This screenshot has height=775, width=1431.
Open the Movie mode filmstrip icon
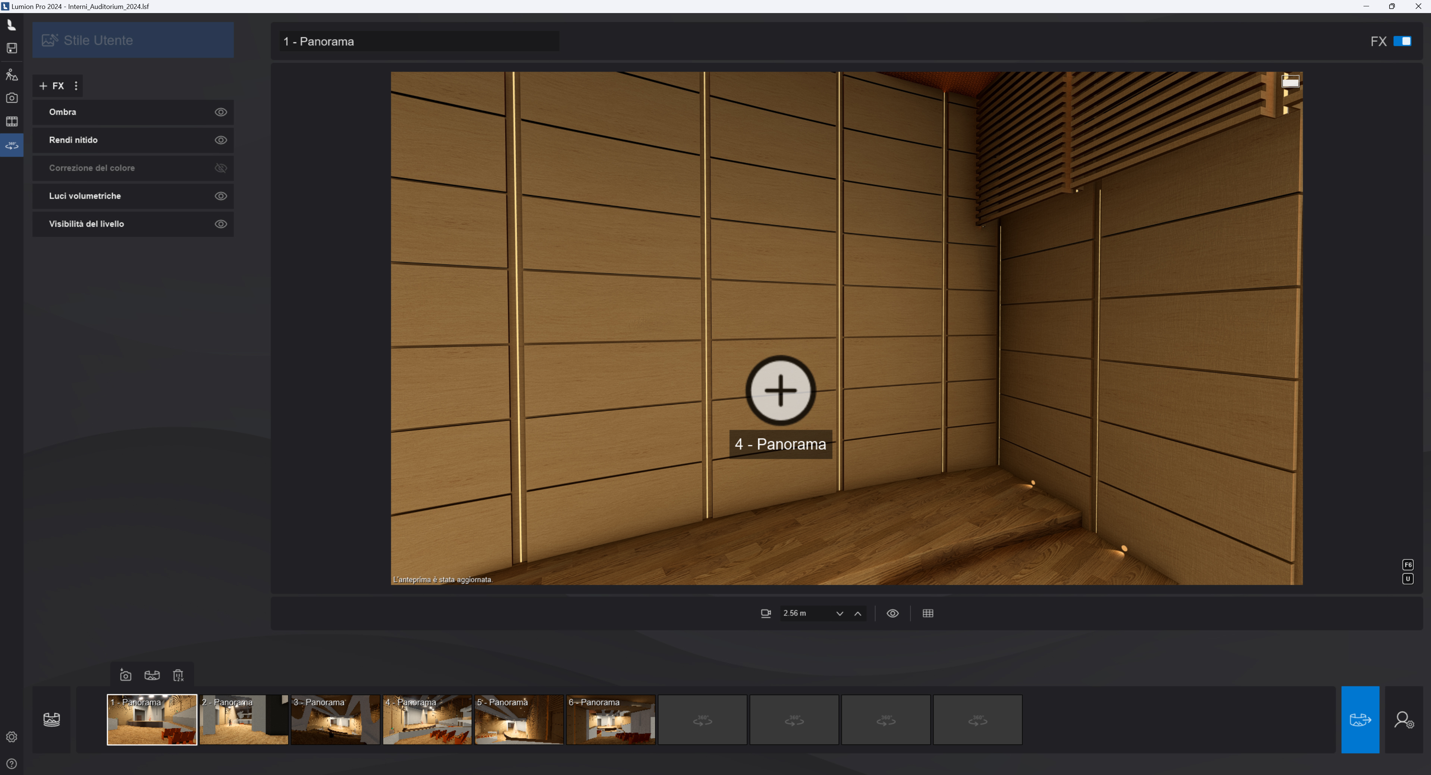coord(12,122)
